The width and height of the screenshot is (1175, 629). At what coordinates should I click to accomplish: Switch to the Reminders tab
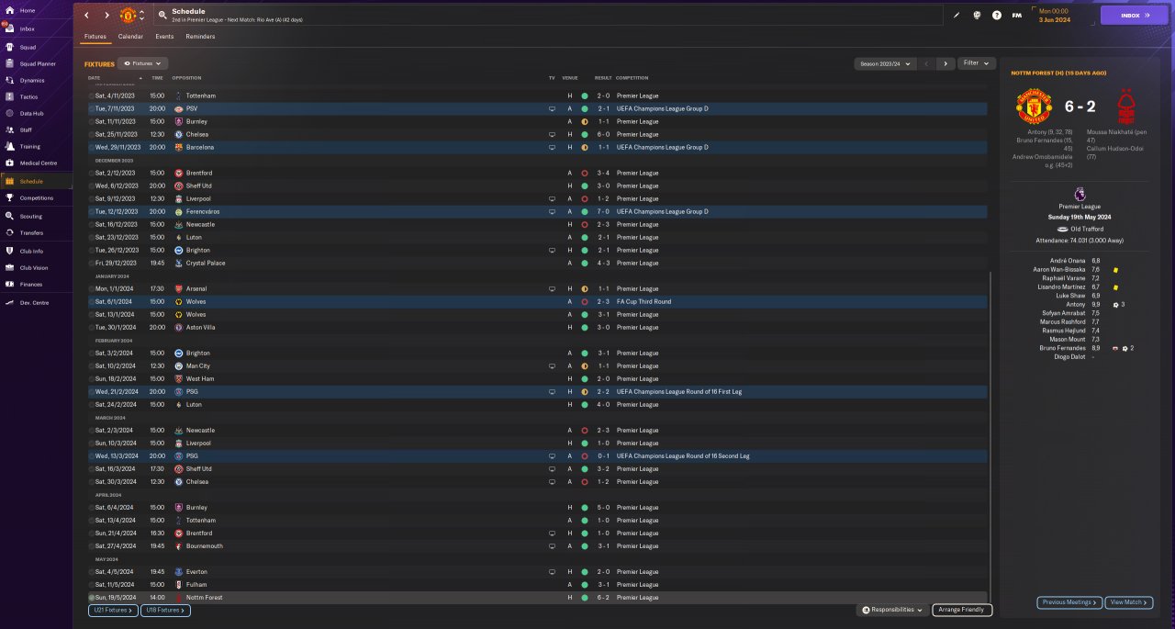(200, 37)
